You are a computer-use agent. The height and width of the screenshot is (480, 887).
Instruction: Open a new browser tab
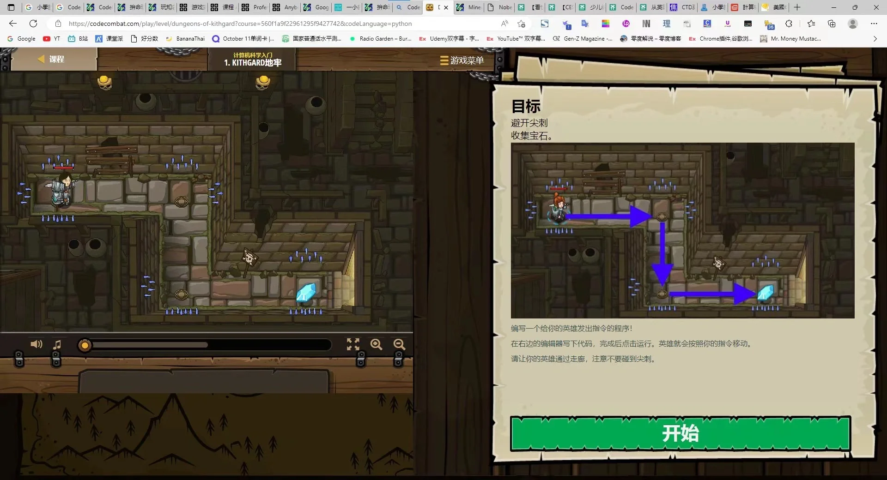point(797,7)
